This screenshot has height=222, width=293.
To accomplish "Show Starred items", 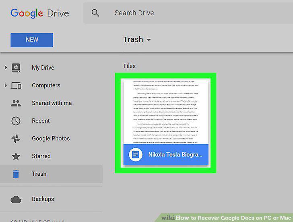I will [x=41, y=156].
